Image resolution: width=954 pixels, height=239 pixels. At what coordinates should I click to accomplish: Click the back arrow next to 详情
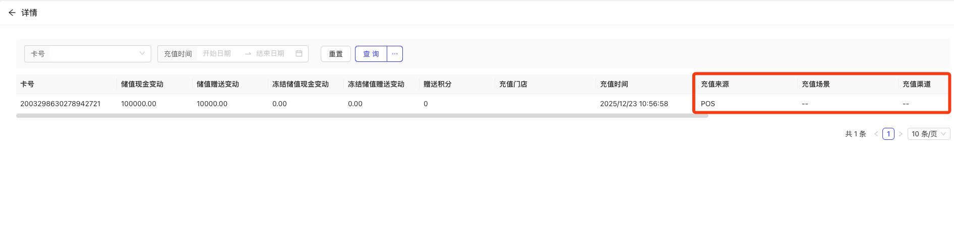(x=12, y=13)
